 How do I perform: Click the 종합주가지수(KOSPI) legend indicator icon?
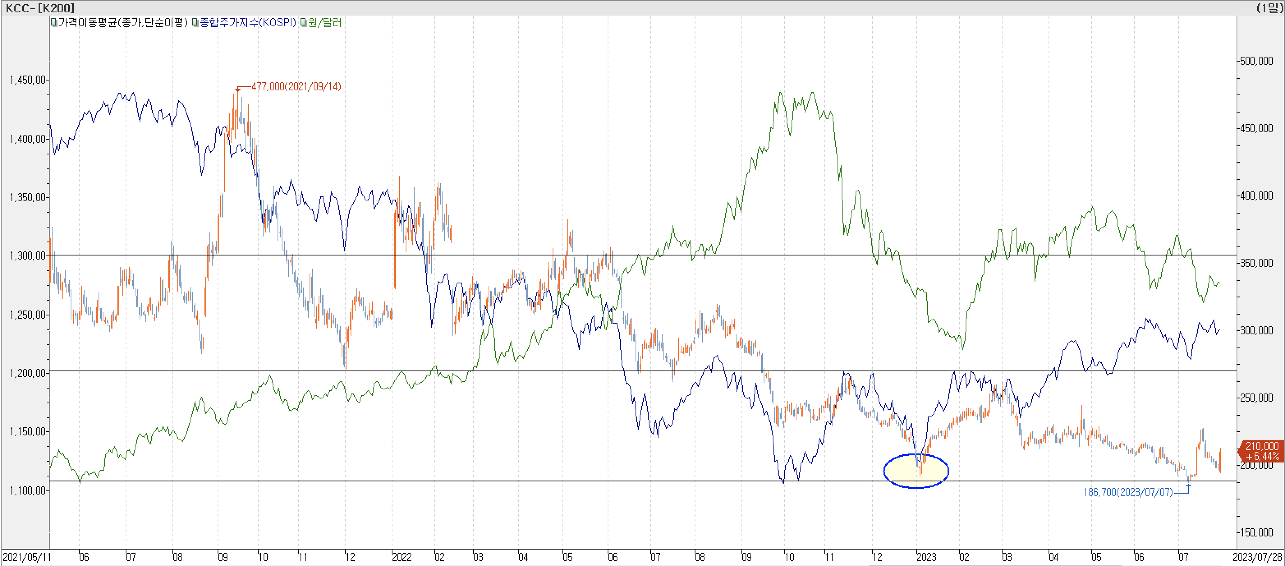(x=195, y=23)
